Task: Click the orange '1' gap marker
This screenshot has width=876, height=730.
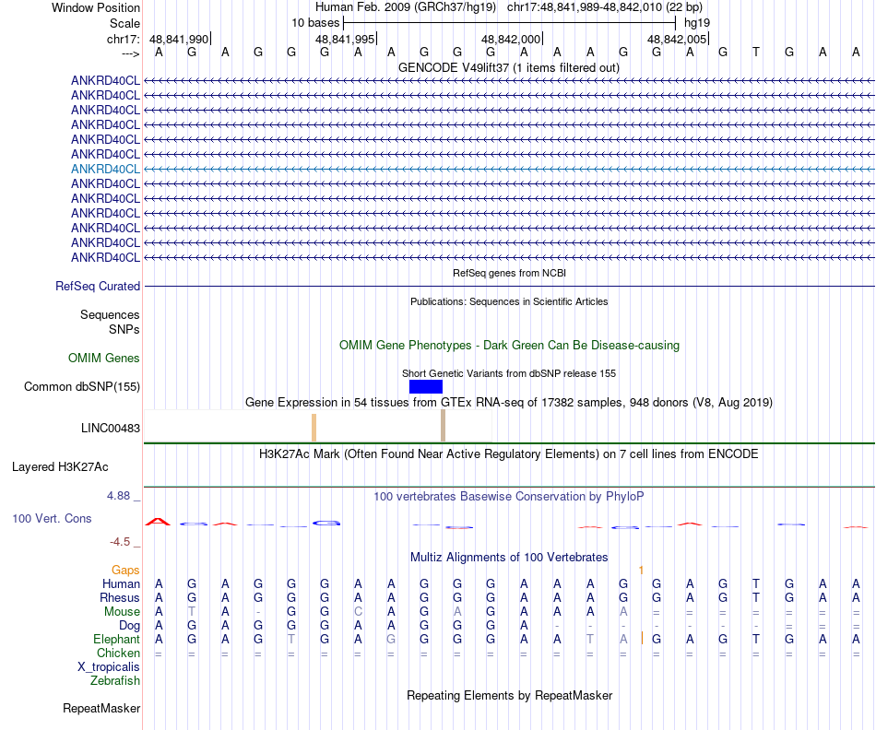Action: pyautogui.click(x=641, y=571)
